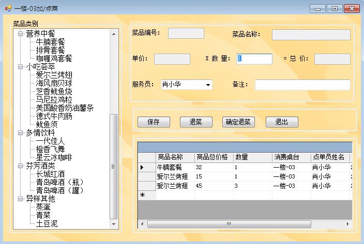Collapse the 小吃荟萃 category node
364x244 pixels.
[21, 67]
